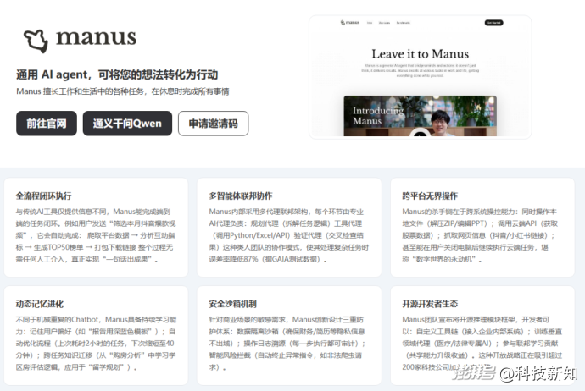Image resolution: width=585 pixels, height=391 pixels.
Task: Click the second nav link in preview header
Action: (x=384, y=23)
